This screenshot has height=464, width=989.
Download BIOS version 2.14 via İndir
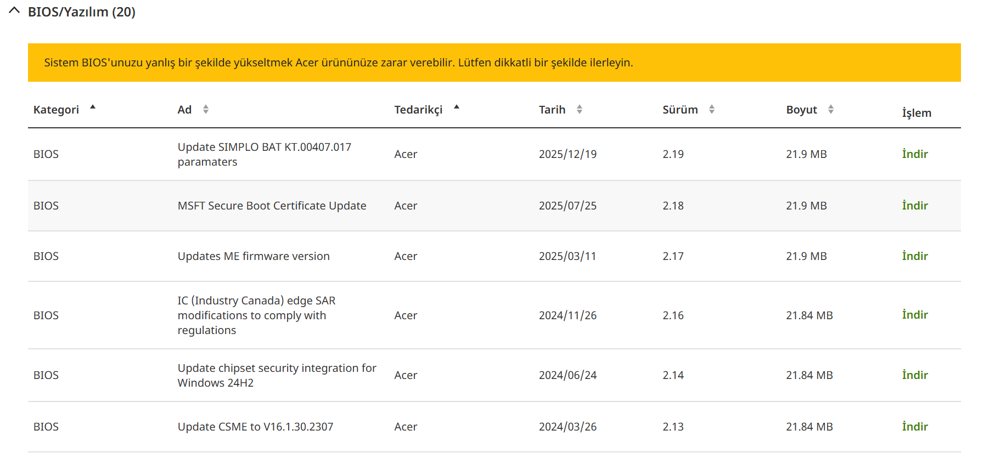click(x=915, y=375)
